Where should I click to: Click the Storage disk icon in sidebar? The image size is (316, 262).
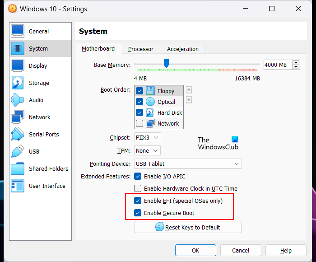18,83
